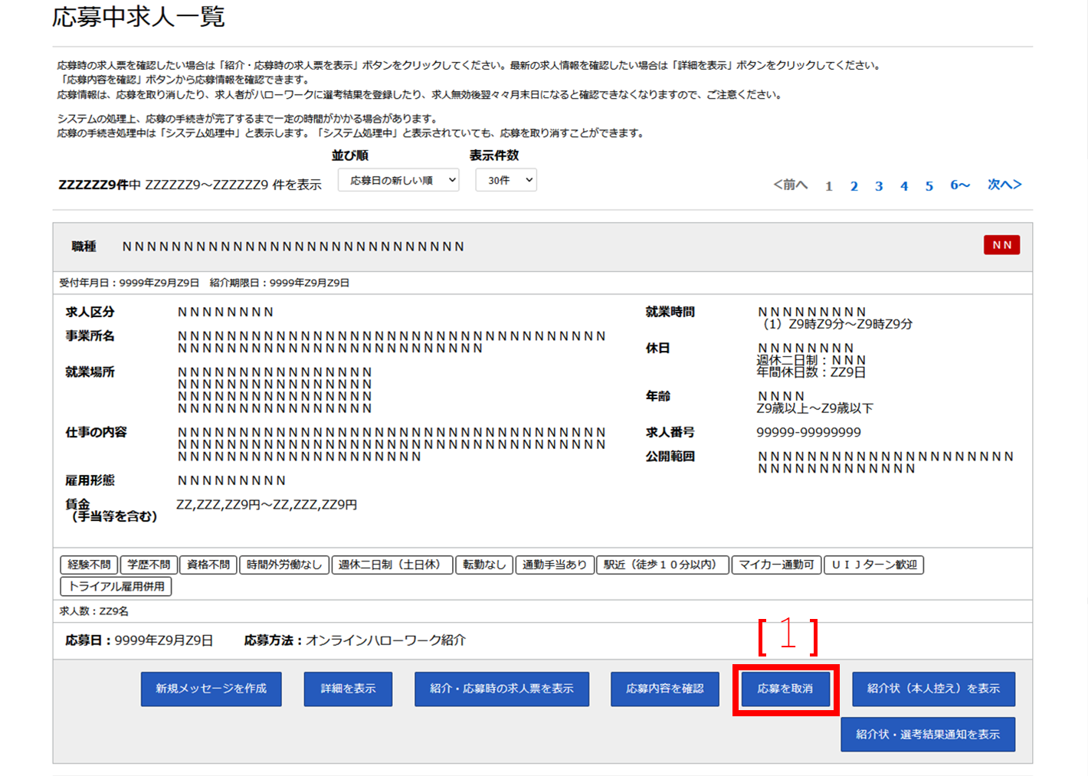Click the 求人番号 value 99999-99999999
Image resolution: width=1088 pixels, height=776 pixels.
coord(808,432)
